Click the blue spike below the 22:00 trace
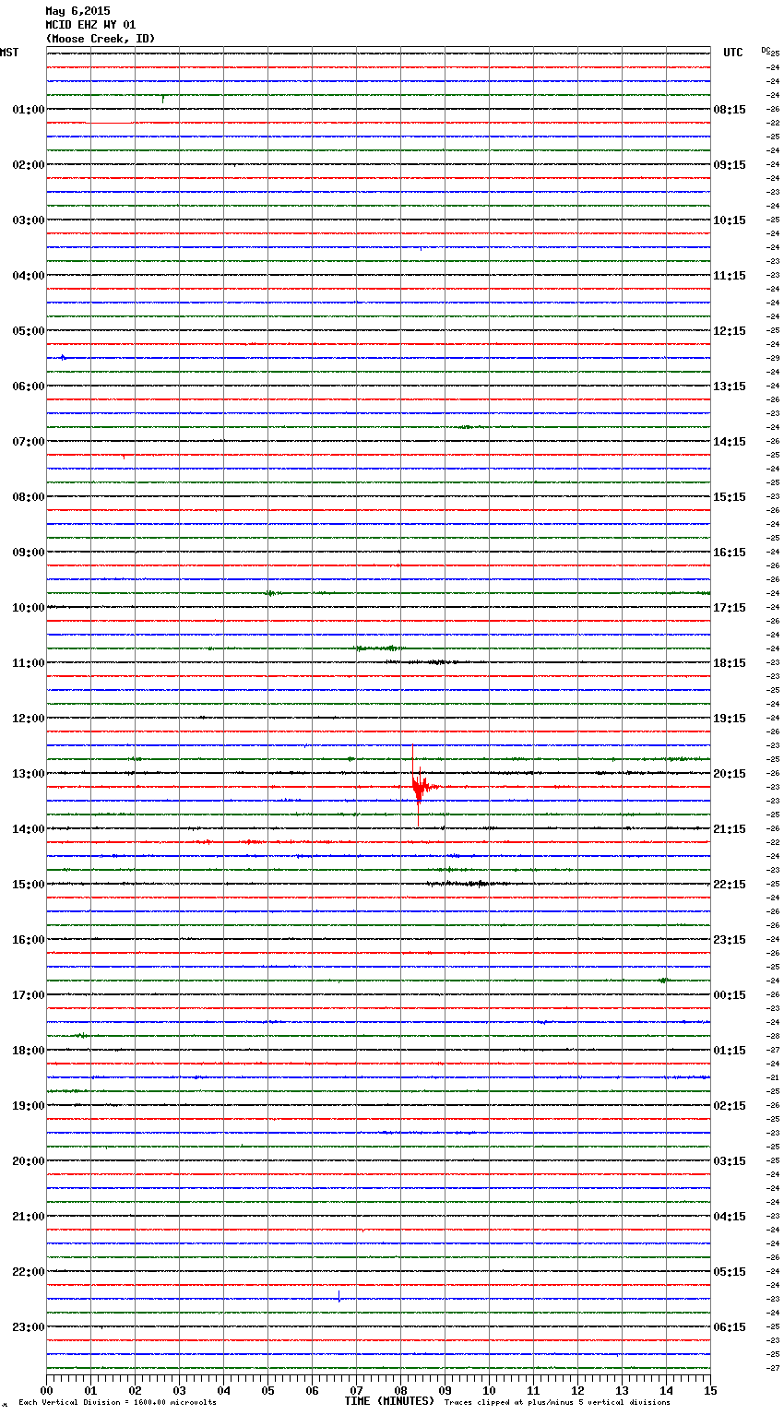This screenshot has width=784, height=1415. click(x=339, y=1296)
